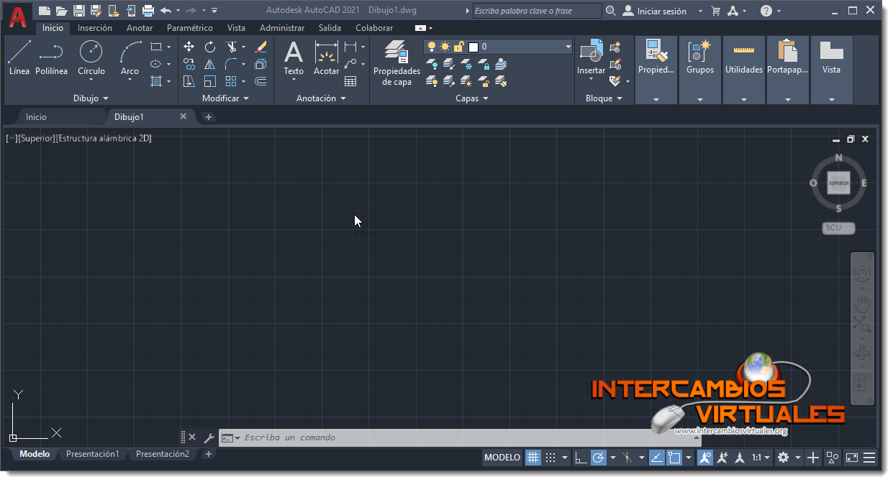Click Iniciar sesión sign-in button

click(654, 11)
